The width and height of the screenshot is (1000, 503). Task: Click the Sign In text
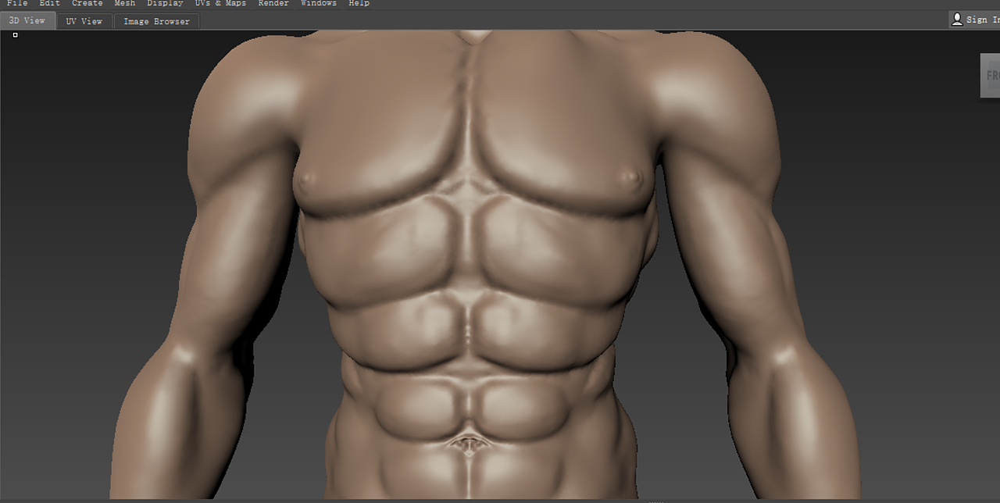[x=983, y=20]
